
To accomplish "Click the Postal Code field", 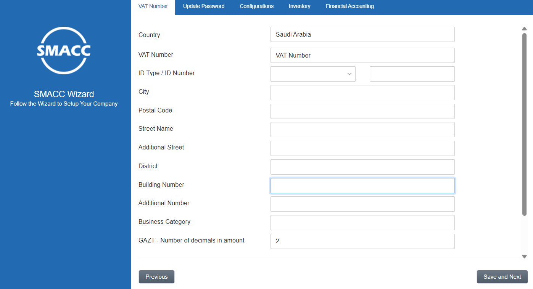I will pyautogui.click(x=362, y=111).
